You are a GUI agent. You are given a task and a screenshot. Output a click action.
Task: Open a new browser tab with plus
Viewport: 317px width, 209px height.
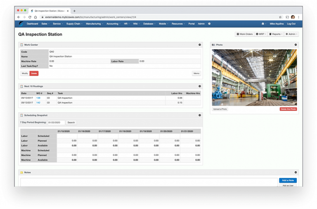(74, 11)
